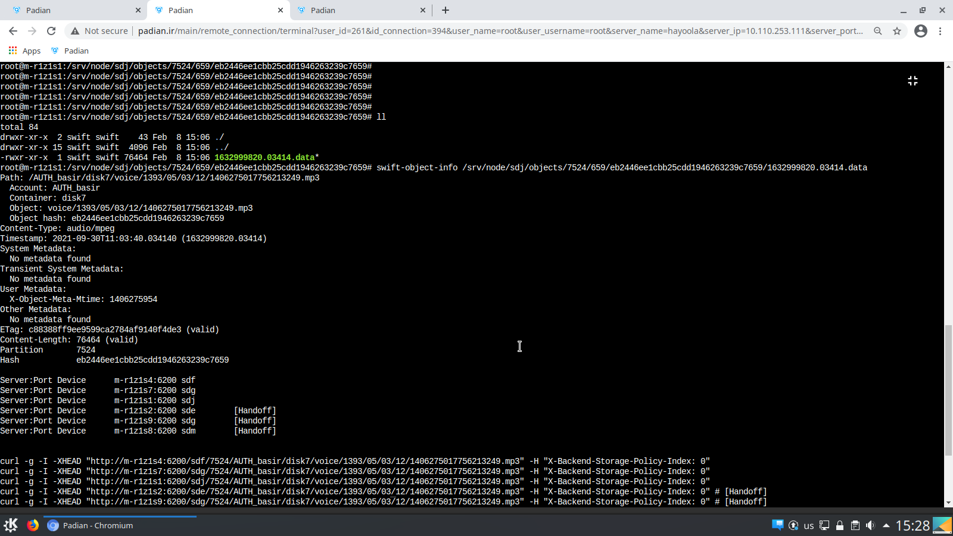Open the 15:28 clock calendar
Screen dimensions: 953x536
point(912,525)
